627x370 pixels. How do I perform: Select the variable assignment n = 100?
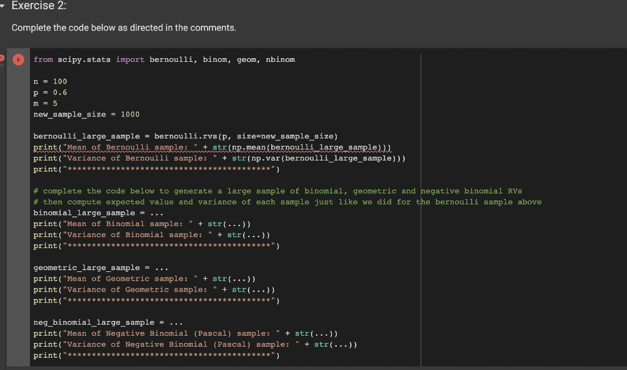pyautogui.click(x=49, y=81)
